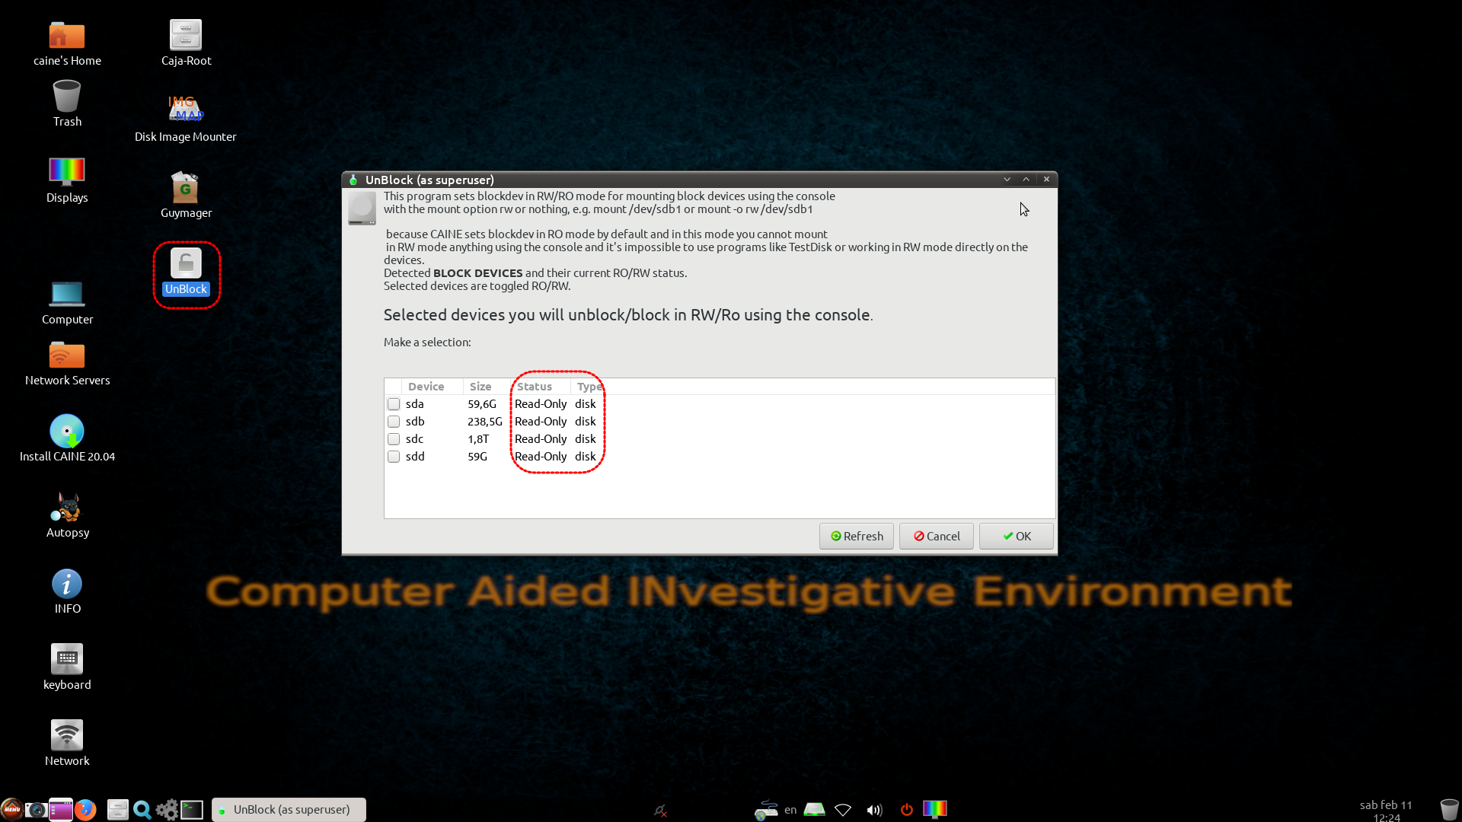Image resolution: width=1462 pixels, height=822 pixels.
Task: Select the UnBlock desktop icon
Action: [x=185, y=272]
